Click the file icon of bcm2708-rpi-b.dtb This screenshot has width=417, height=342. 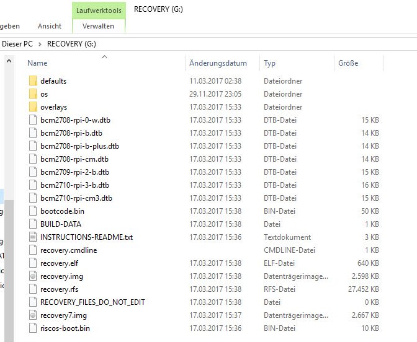(33, 133)
